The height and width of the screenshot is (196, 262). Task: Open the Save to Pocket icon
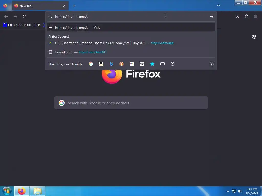pos(237,16)
